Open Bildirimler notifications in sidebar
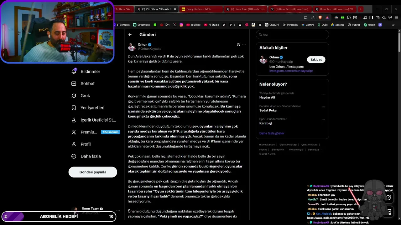401x225 pixels. (86, 72)
